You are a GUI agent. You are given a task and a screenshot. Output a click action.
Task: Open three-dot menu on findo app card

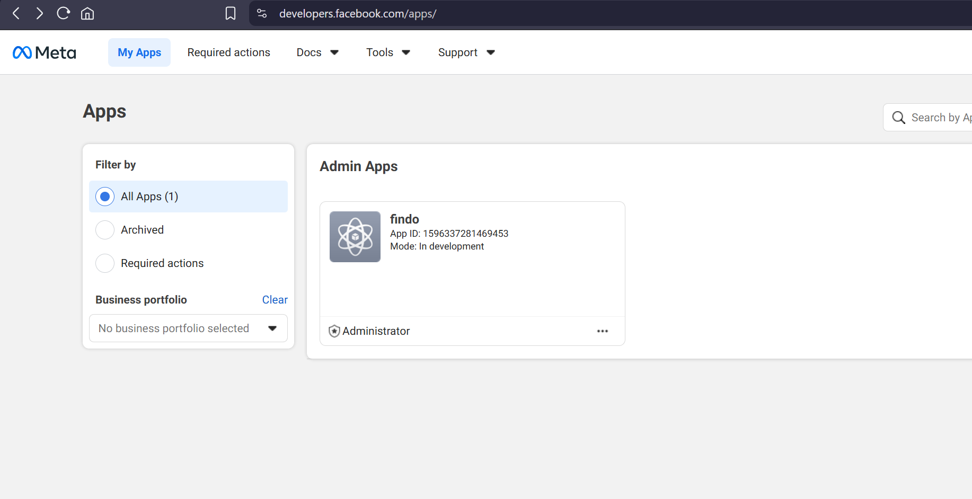tap(603, 331)
